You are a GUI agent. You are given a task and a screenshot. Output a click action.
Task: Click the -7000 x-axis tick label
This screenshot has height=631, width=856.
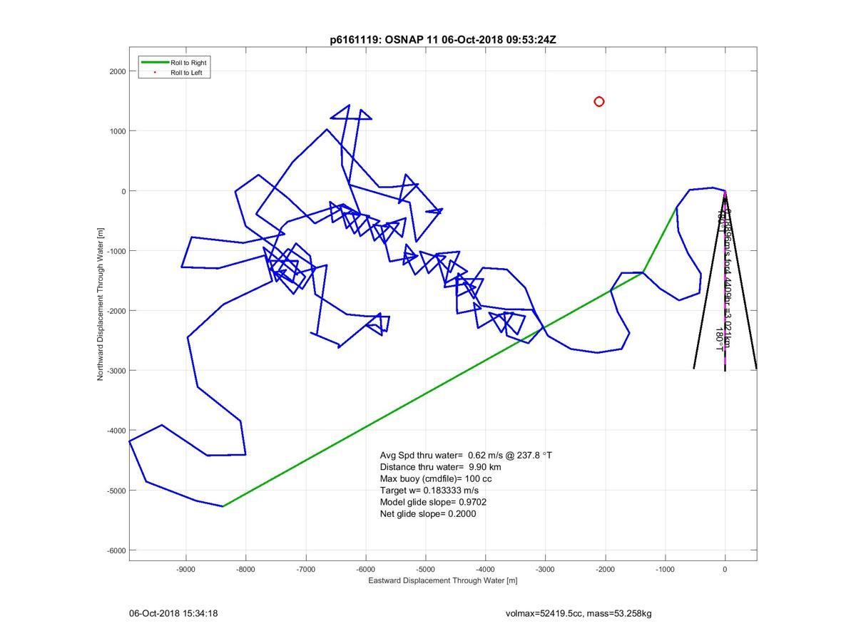coord(306,569)
